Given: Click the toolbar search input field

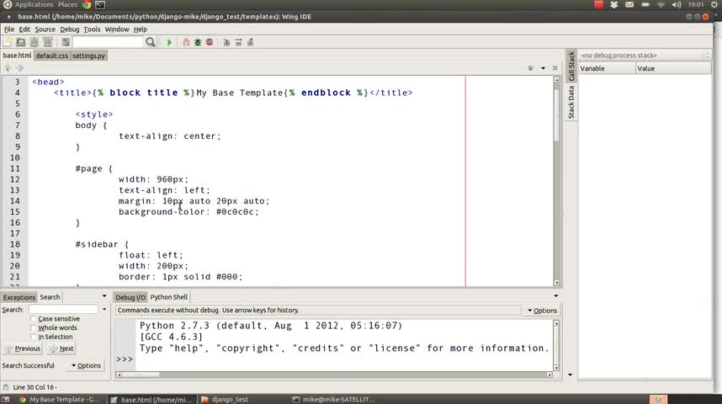Looking at the screenshot, I should pos(109,42).
